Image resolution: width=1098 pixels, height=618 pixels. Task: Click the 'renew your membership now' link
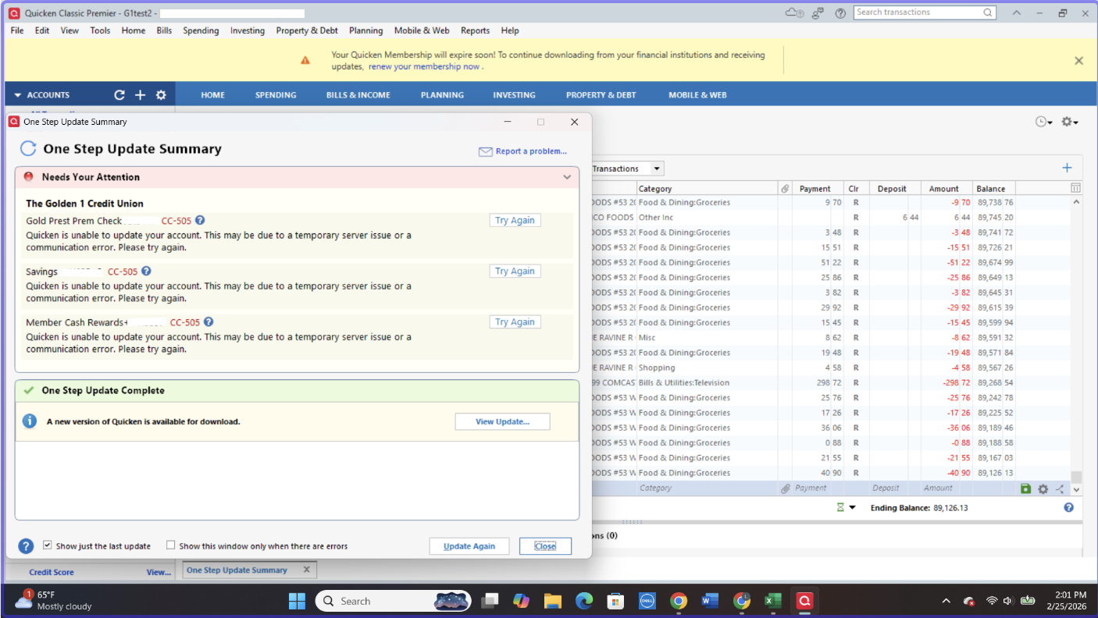coord(425,67)
